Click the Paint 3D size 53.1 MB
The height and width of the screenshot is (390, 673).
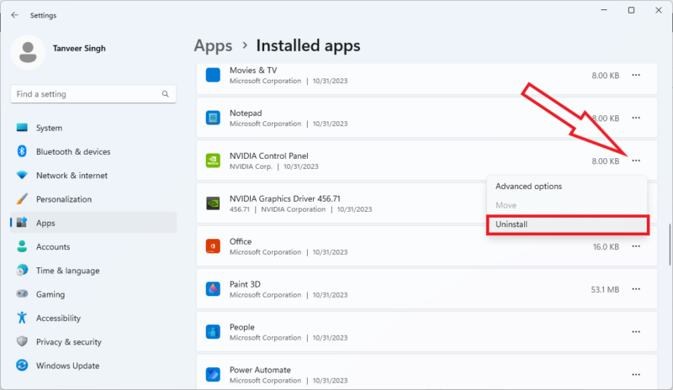click(605, 290)
